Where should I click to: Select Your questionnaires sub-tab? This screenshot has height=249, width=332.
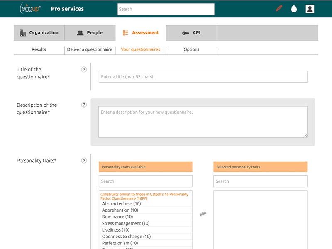coord(141,49)
